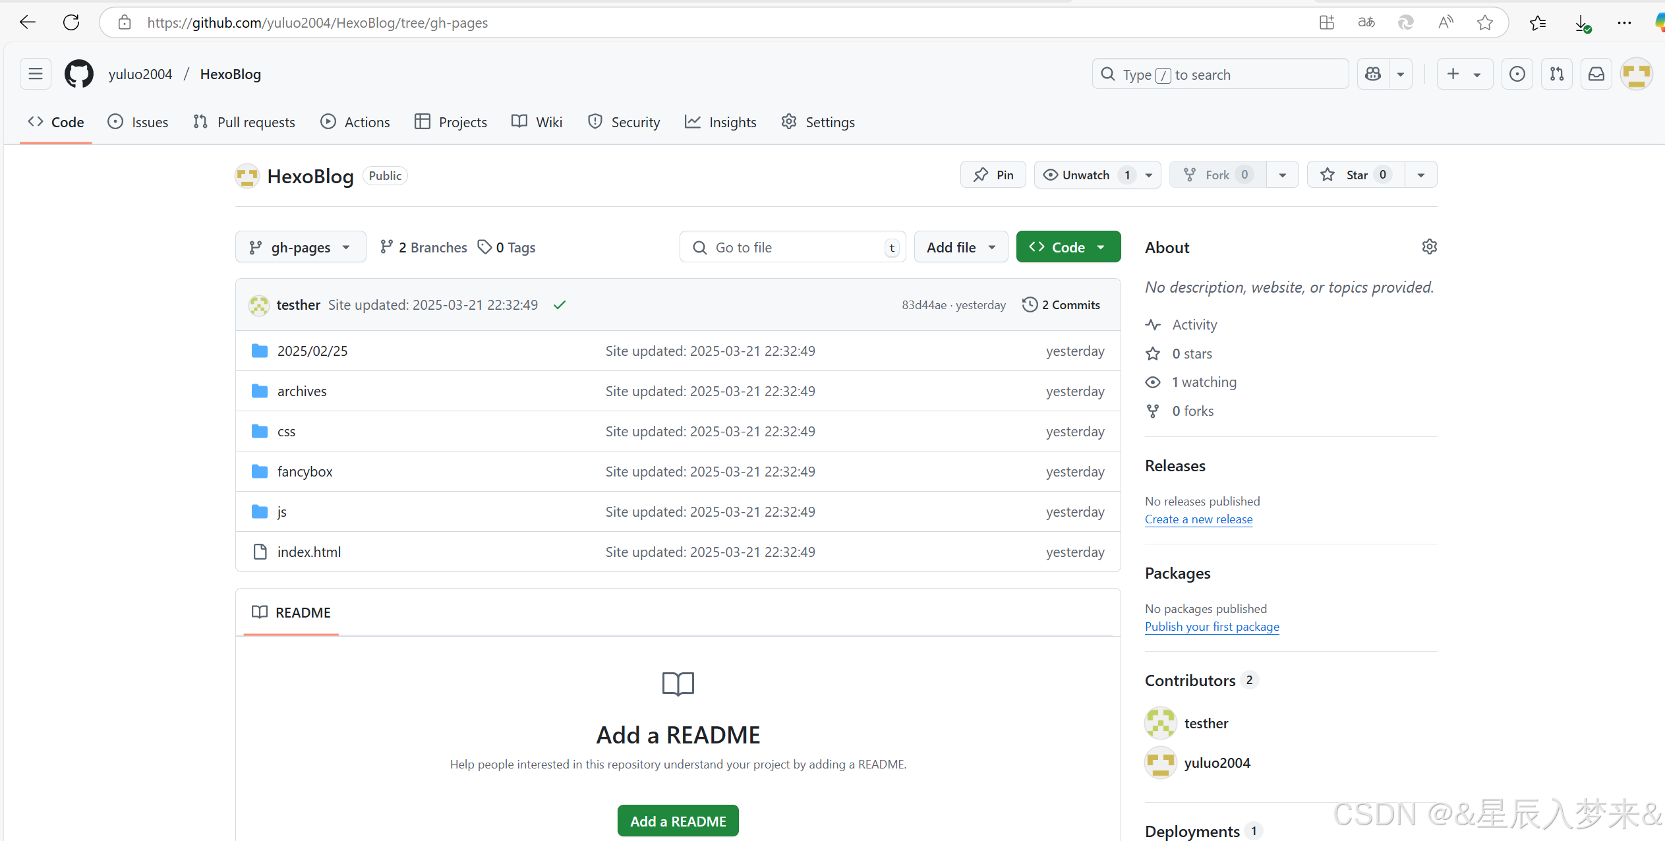Check notifications inbox icon
Viewport: 1665px width, 841px height.
point(1596,74)
